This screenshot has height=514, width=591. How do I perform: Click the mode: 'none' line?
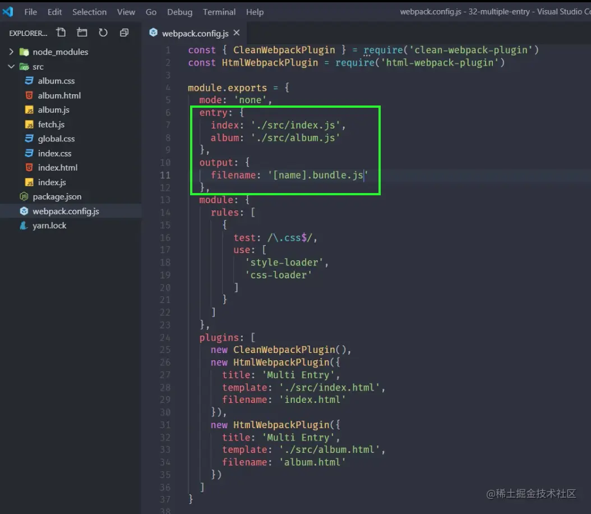[235, 100]
